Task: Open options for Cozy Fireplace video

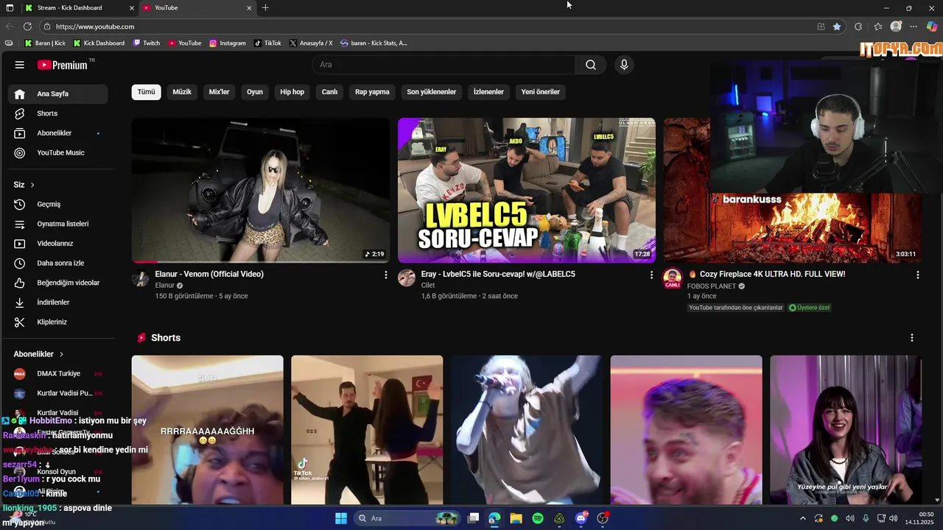Action: tap(917, 275)
